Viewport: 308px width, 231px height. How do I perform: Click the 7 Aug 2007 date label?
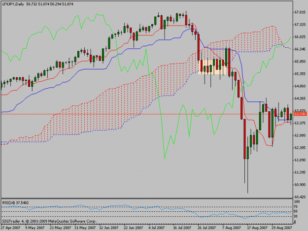[x=232, y=228]
